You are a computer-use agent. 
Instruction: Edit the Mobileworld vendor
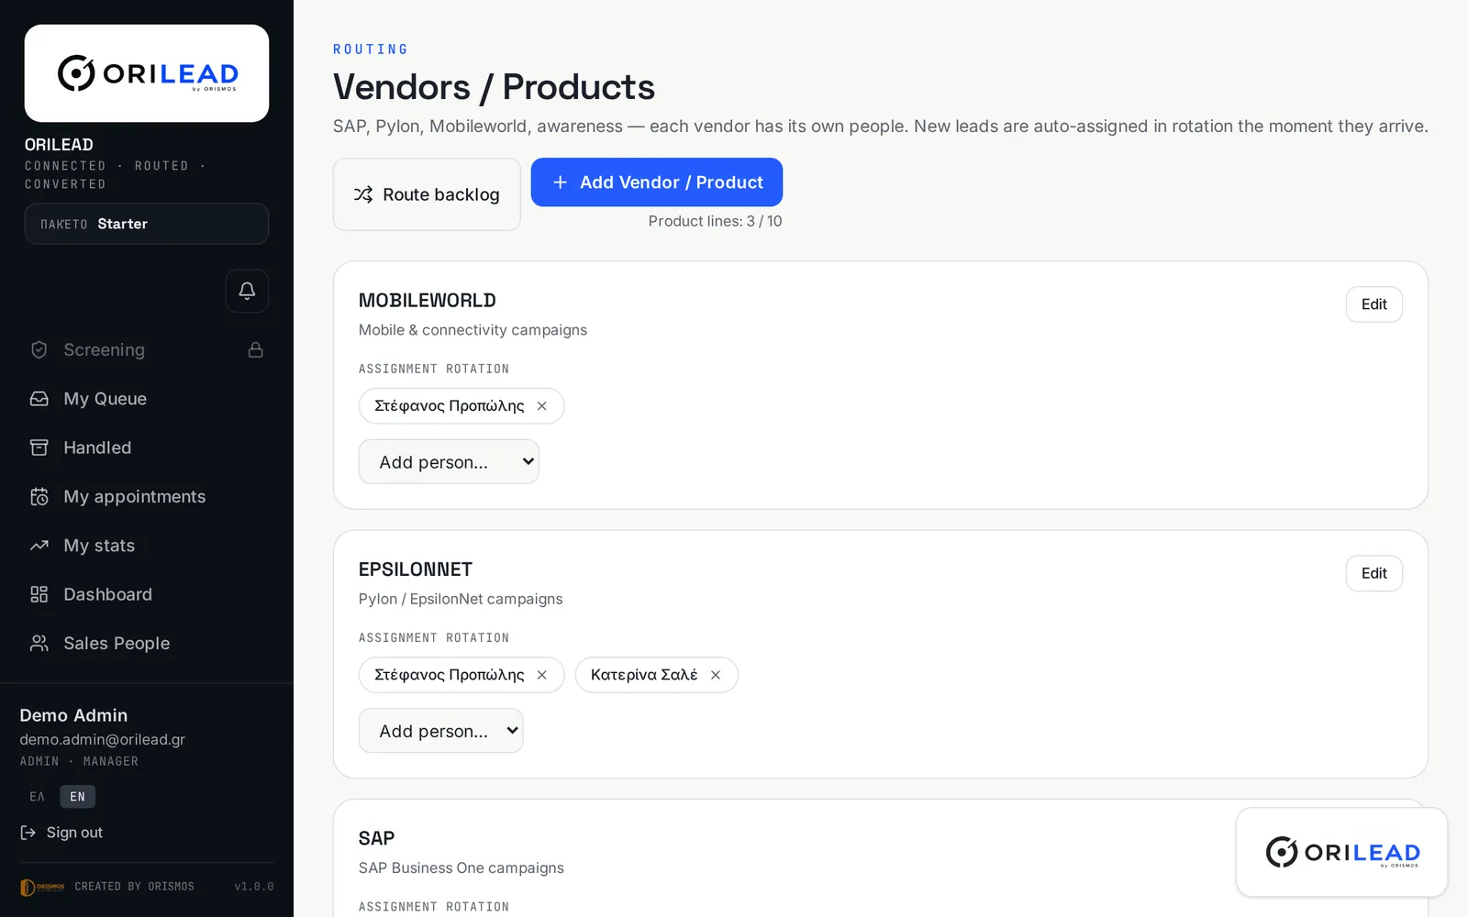[1373, 304]
